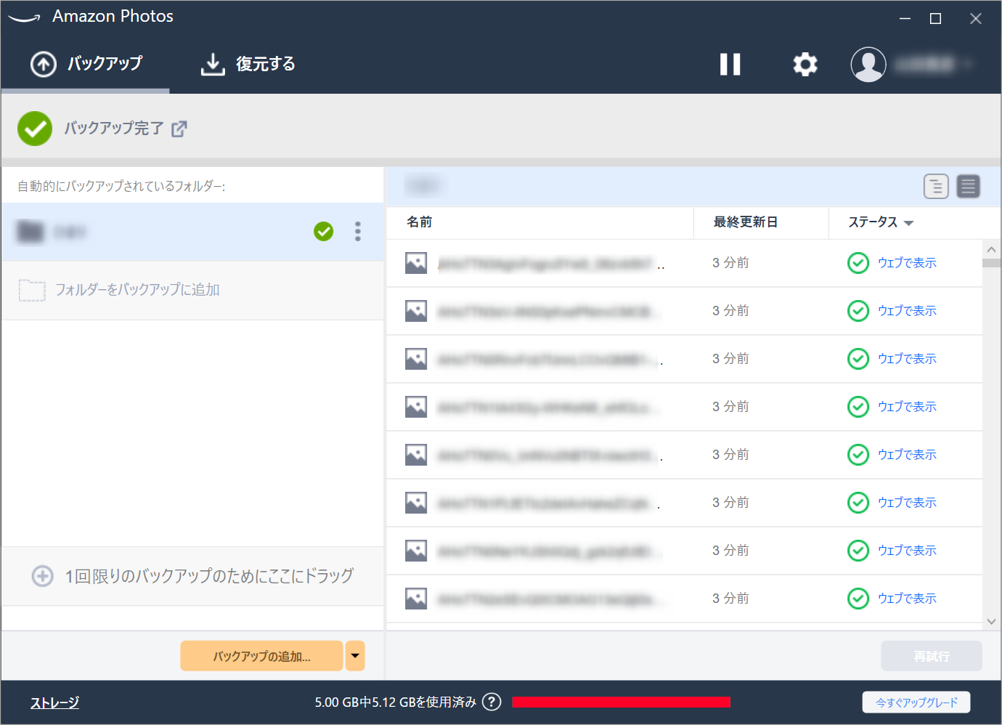Open ウェブで表示 link in the last visible row
The image size is (1002, 725).
tap(907, 599)
